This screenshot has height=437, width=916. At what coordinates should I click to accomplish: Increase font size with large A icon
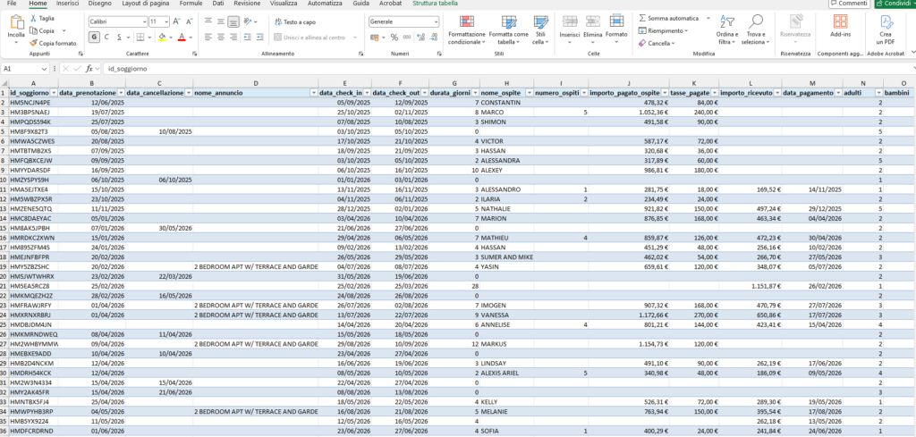point(176,21)
